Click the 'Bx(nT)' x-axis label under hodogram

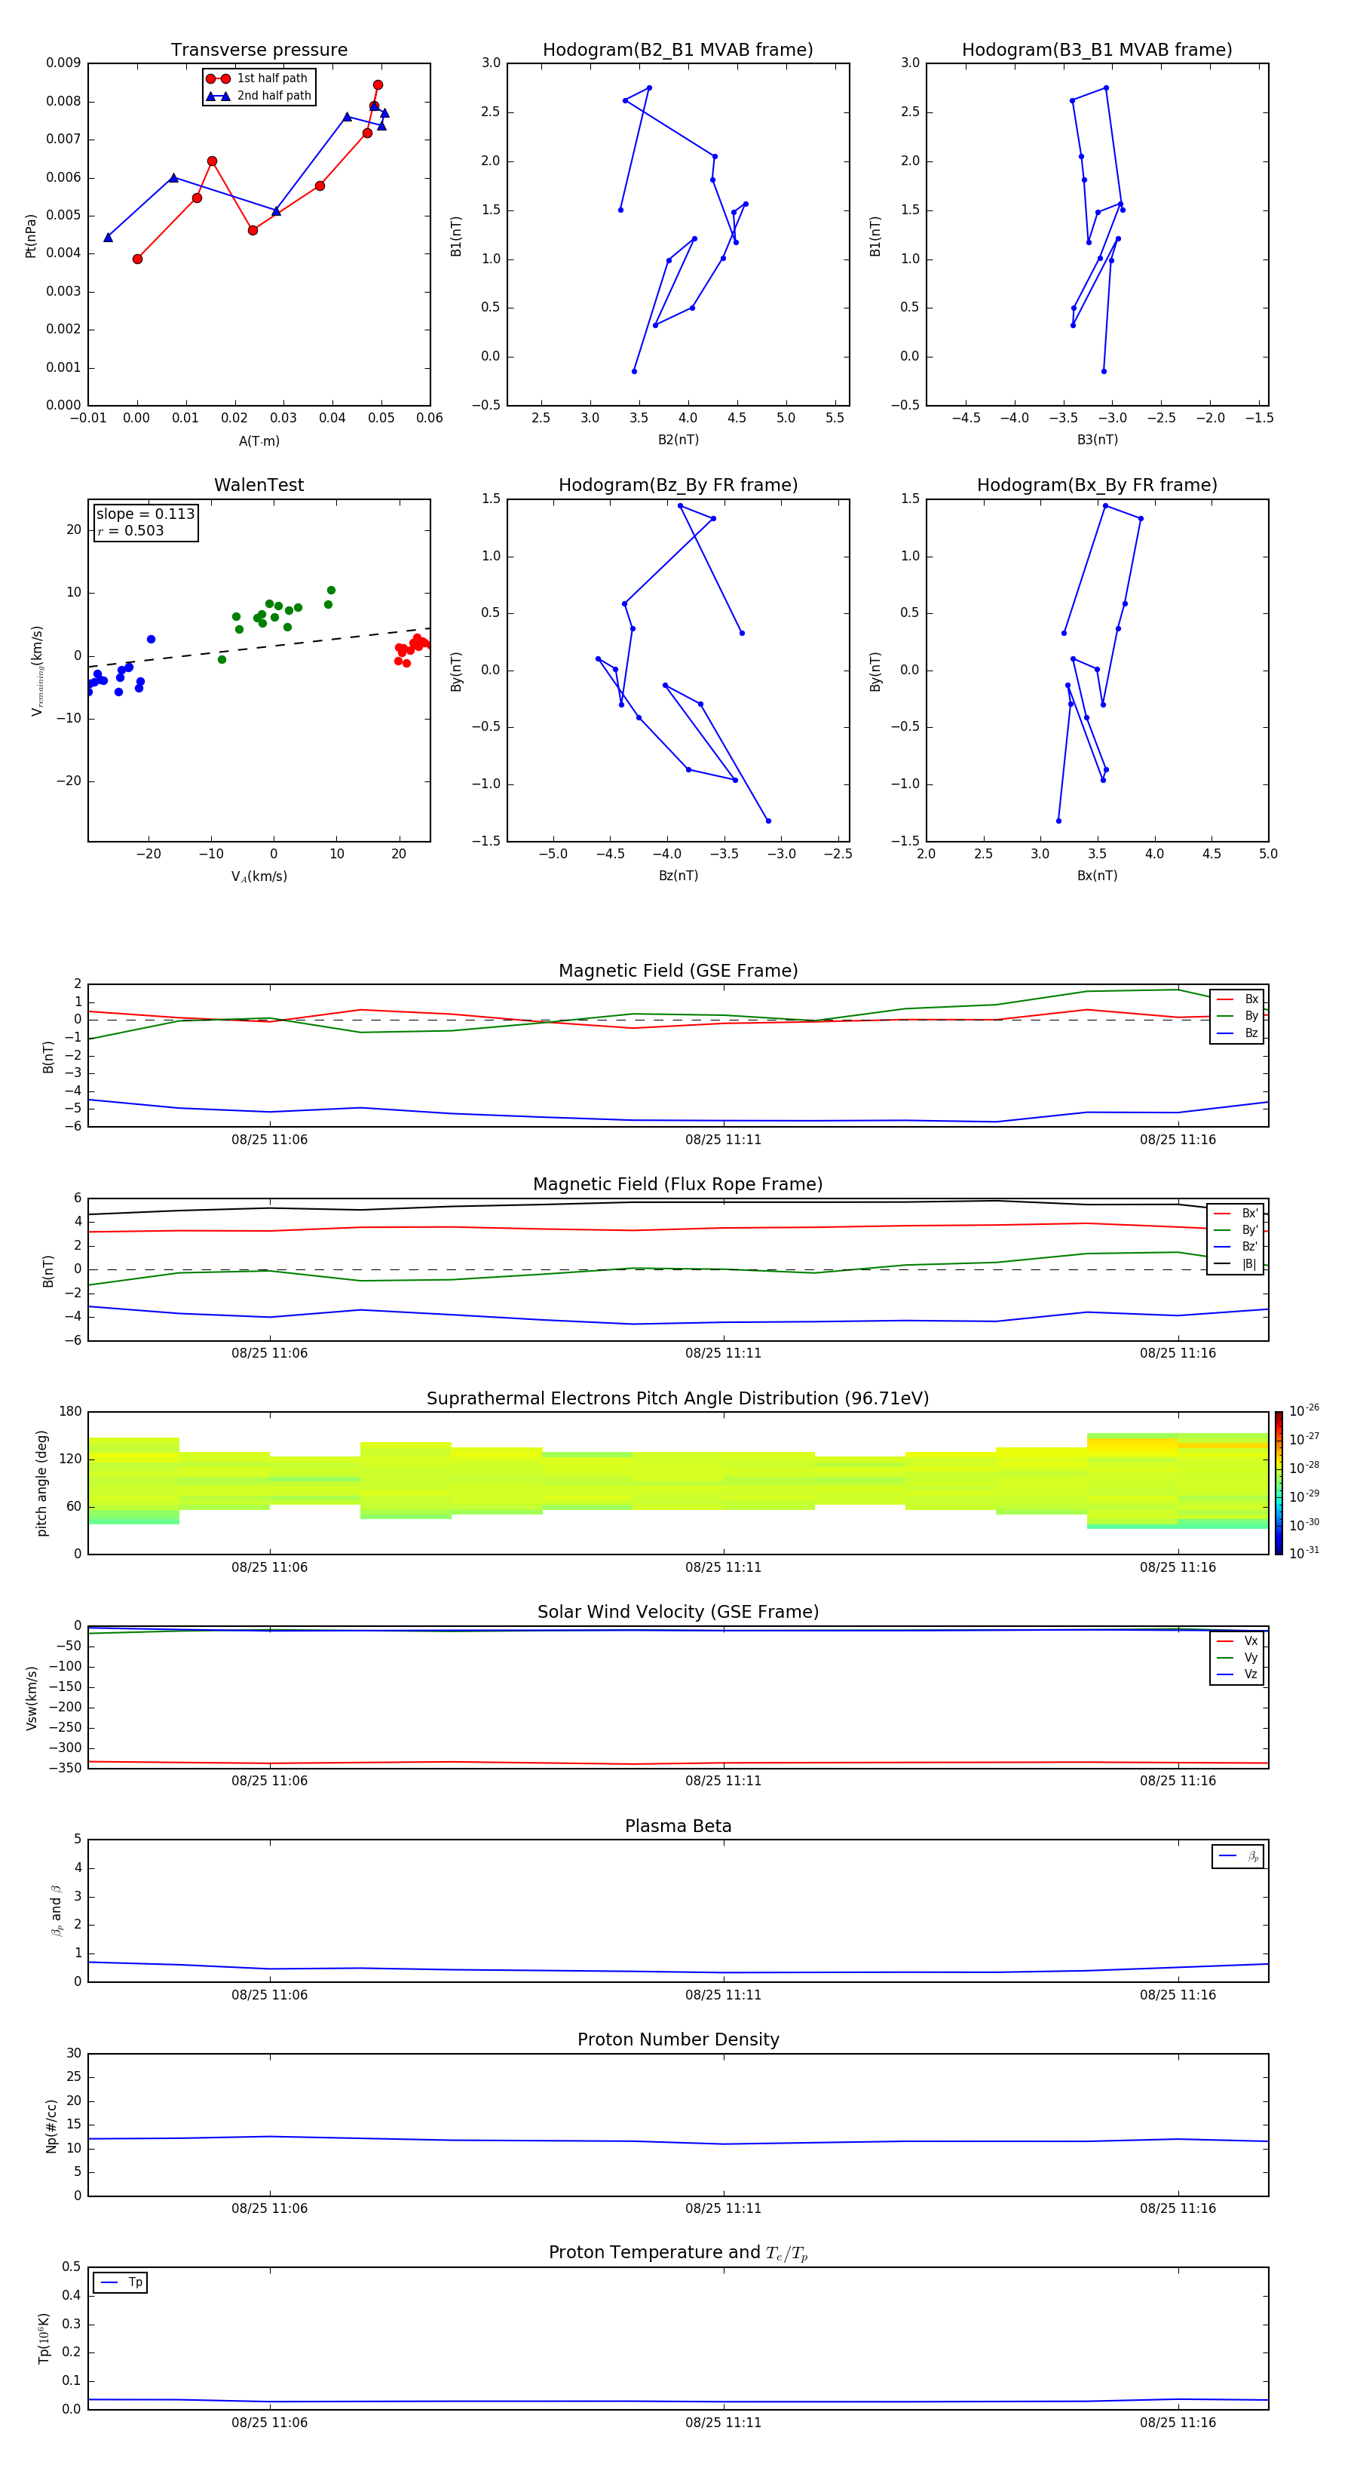(x=1097, y=876)
